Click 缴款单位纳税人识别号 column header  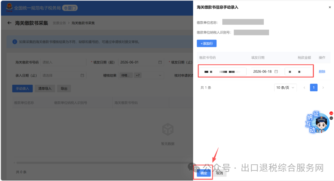coord(71,103)
